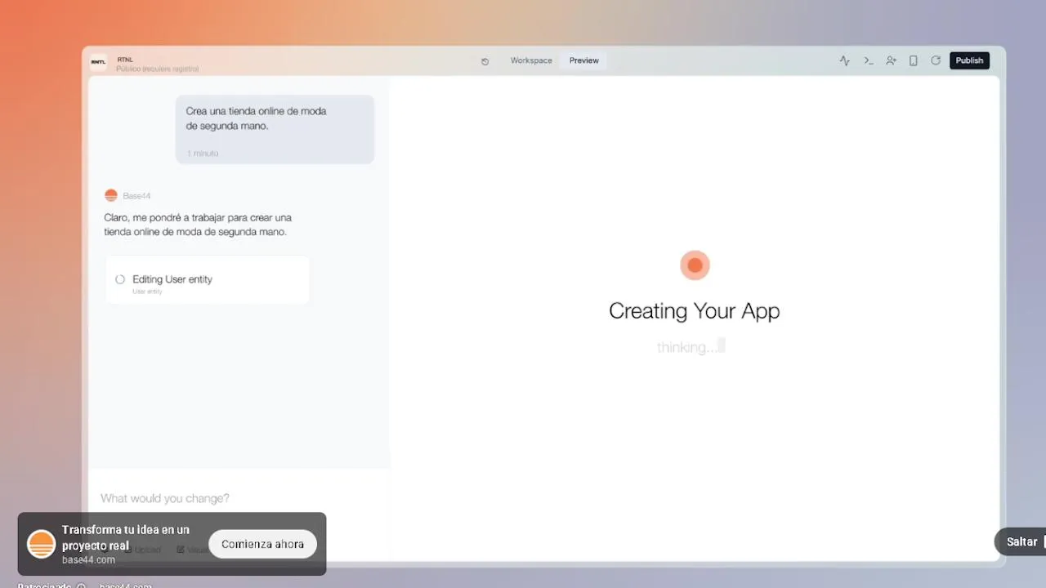This screenshot has height=588, width=1046.
Task: Click the Base44 sun logo in ad
Action: click(42, 544)
